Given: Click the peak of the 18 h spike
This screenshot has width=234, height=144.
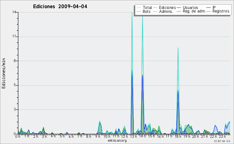Looking at the screenshot, I should click(x=178, y=48).
